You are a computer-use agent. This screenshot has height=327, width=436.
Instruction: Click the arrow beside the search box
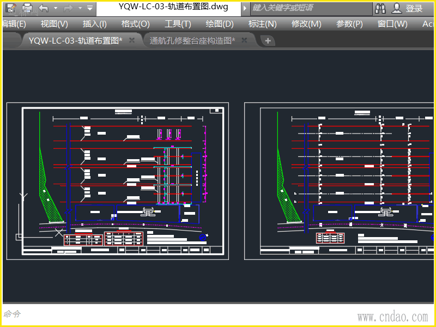tap(245, 8)
